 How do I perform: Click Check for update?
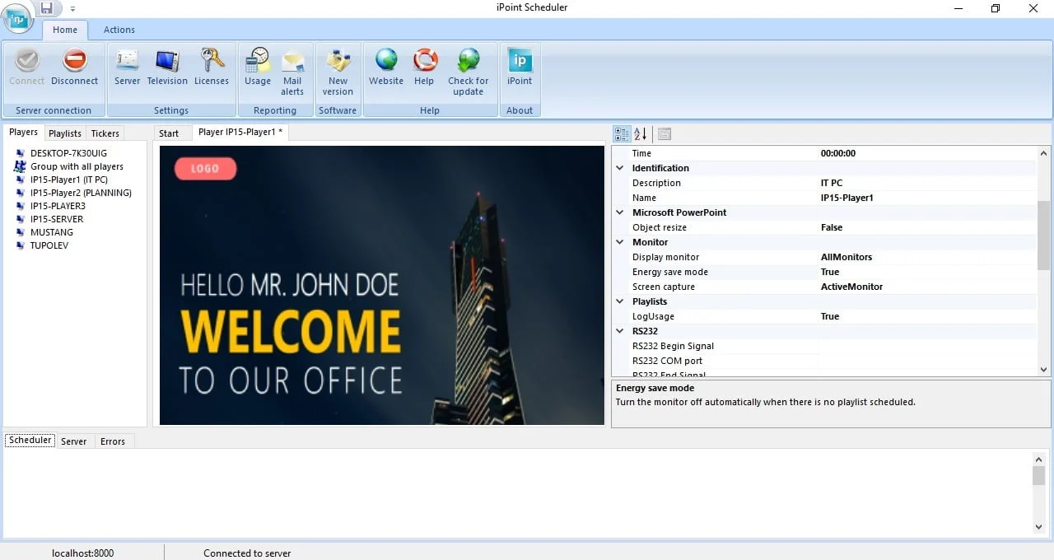click(x=468, y=72)
